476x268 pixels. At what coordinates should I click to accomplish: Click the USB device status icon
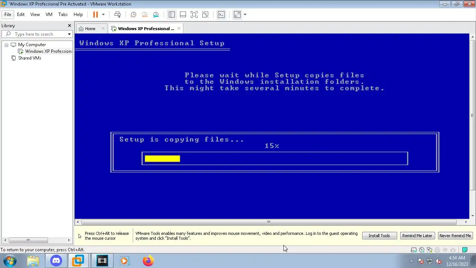click(453, 250)
